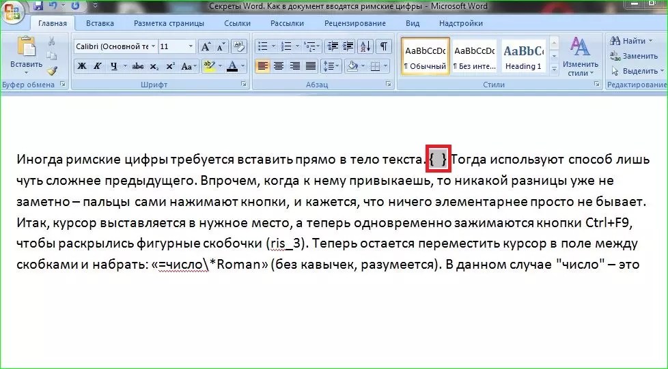The image size is (668, 369).
Task: Switch to the Вставка tab
Action: [100, 23]
